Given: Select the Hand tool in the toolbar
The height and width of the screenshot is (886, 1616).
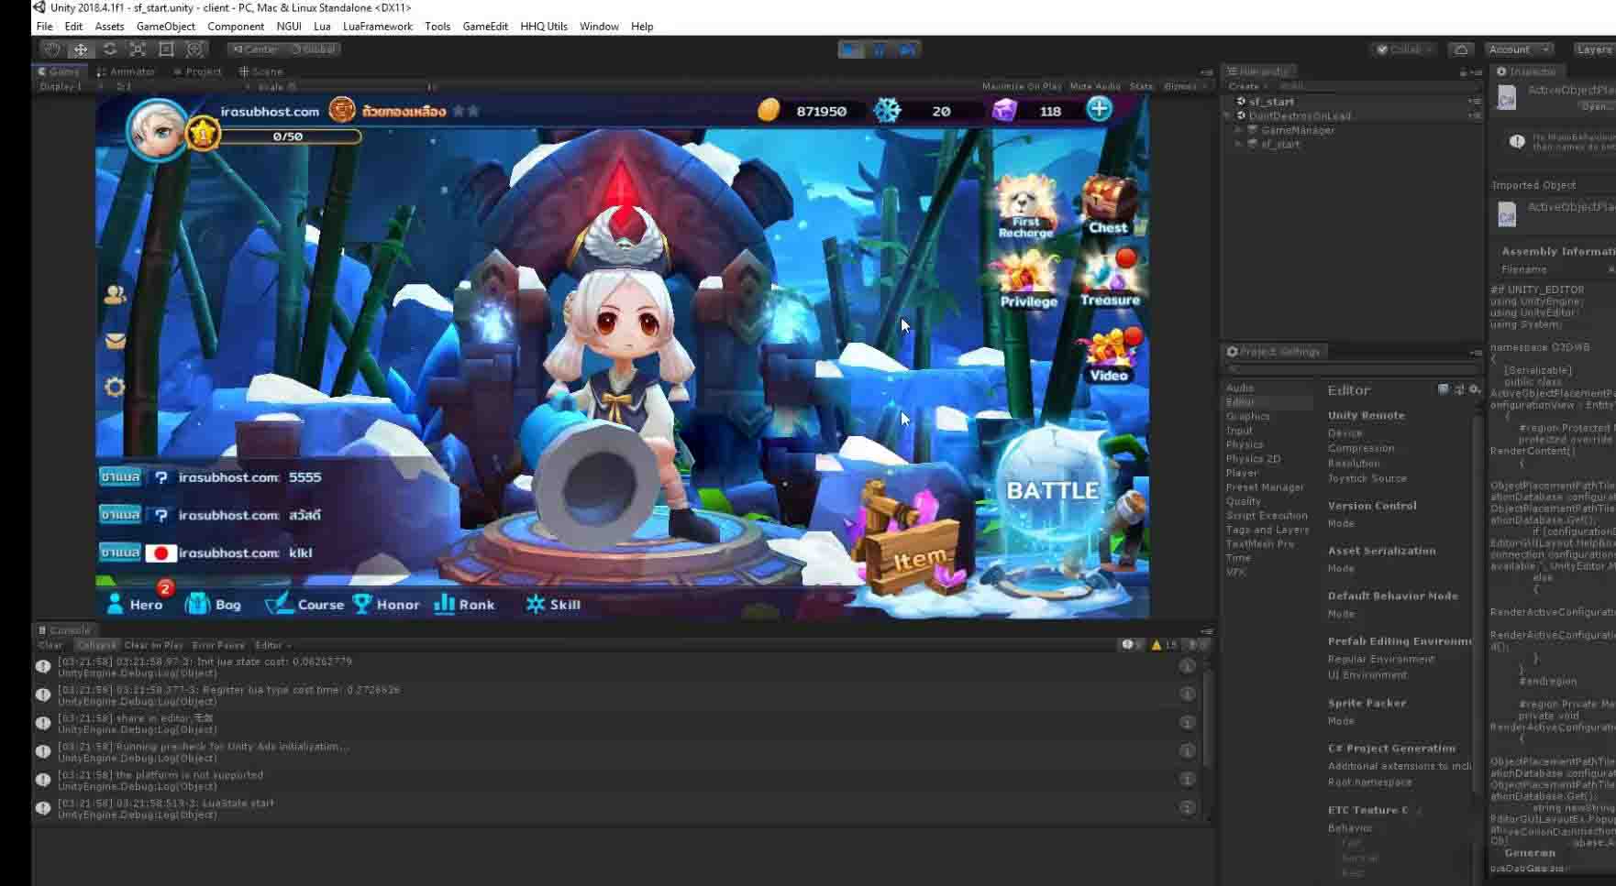Looking at the screenshot, I should click(x=51, y=49).
